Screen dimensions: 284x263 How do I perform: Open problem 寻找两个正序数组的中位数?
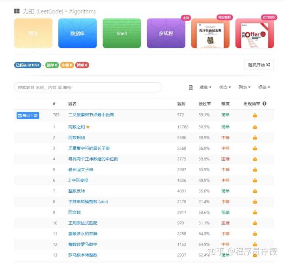pos(93,159)
